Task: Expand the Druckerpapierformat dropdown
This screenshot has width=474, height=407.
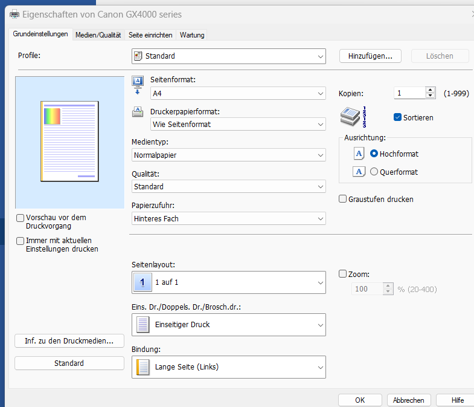Action: [238, 124]
